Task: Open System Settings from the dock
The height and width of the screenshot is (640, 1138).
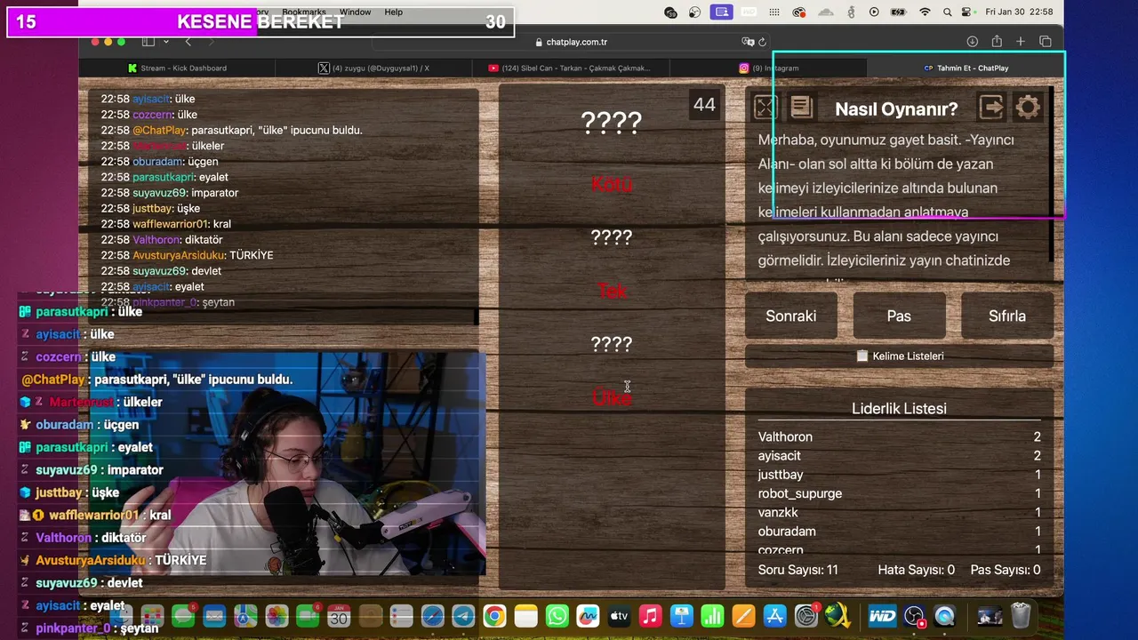Action: click(x=805, y=616)
